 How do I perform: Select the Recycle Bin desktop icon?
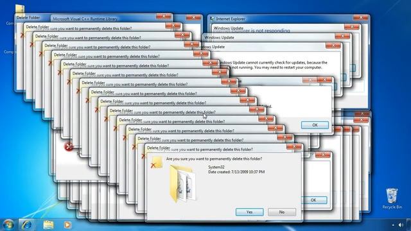[392, 198]
